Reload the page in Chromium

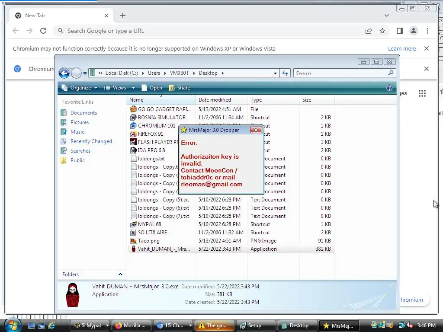pyautogui.click(x=43, y=31)
